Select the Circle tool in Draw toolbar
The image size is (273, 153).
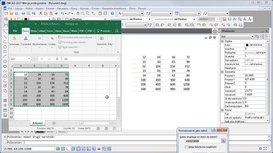coord(5,61)
